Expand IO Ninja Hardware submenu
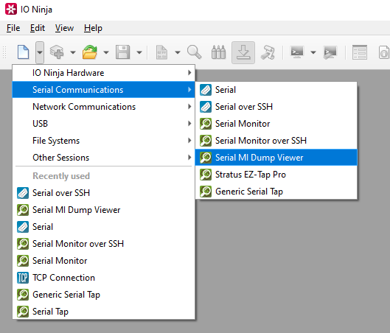The height and width of the screenshot is (333, 390). tap(104, 73)
